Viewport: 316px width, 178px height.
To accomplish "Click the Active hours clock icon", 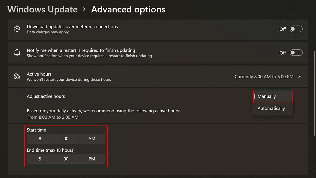I will [x=17, y=76].
